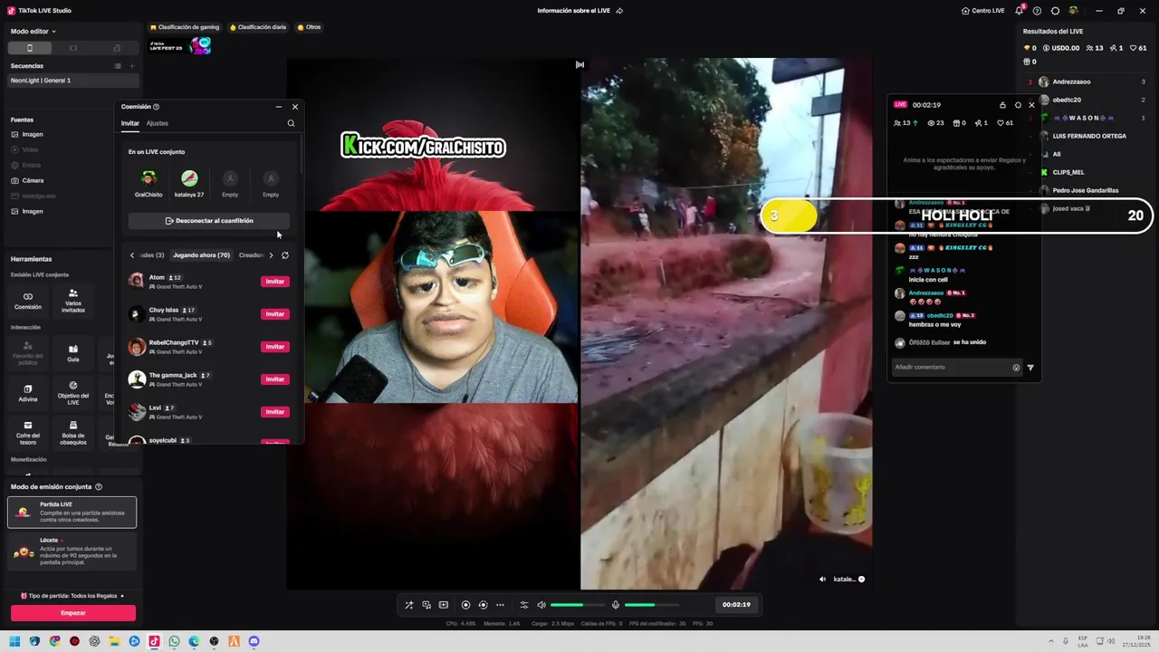Open the Varios invitados tool

(x=73, y=301)
